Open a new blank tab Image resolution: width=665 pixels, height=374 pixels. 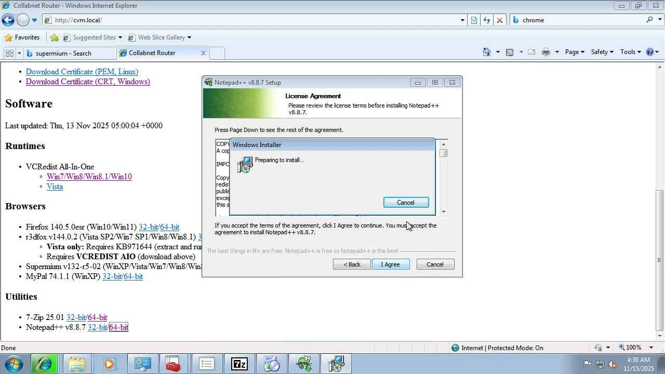coord(217,53)
